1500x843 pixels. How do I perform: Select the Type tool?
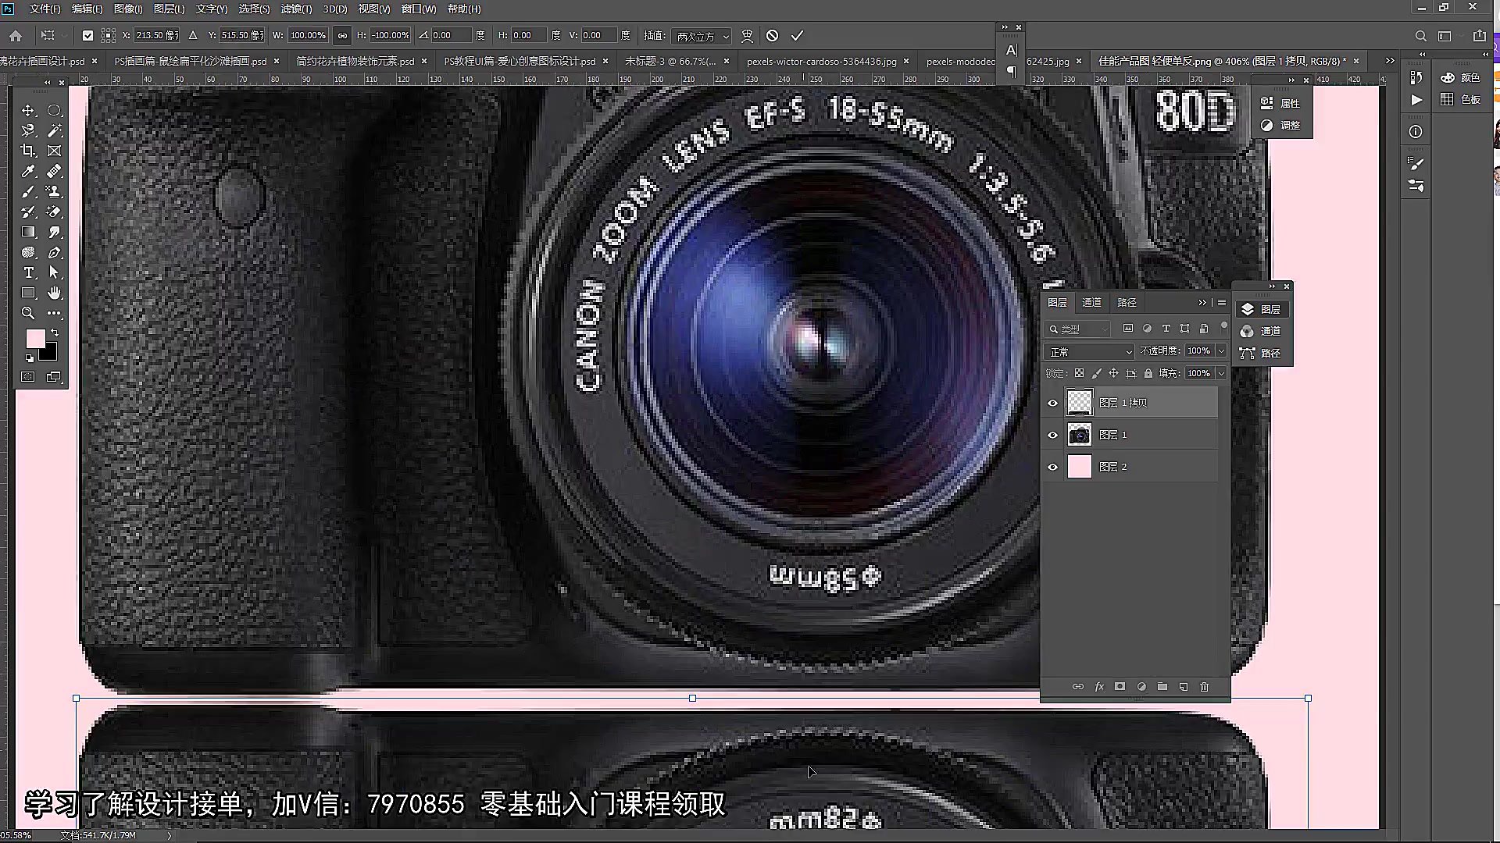coord(28,272)
